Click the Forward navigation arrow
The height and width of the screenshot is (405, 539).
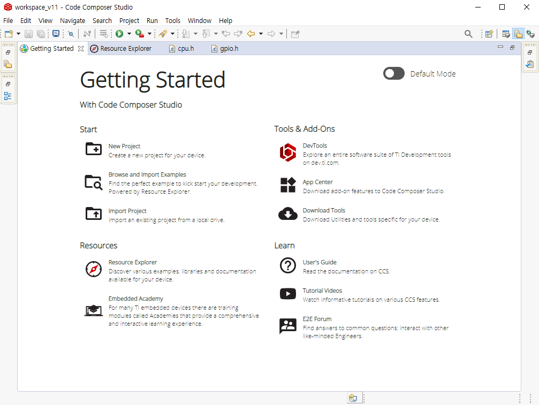[x=271, y=34]
